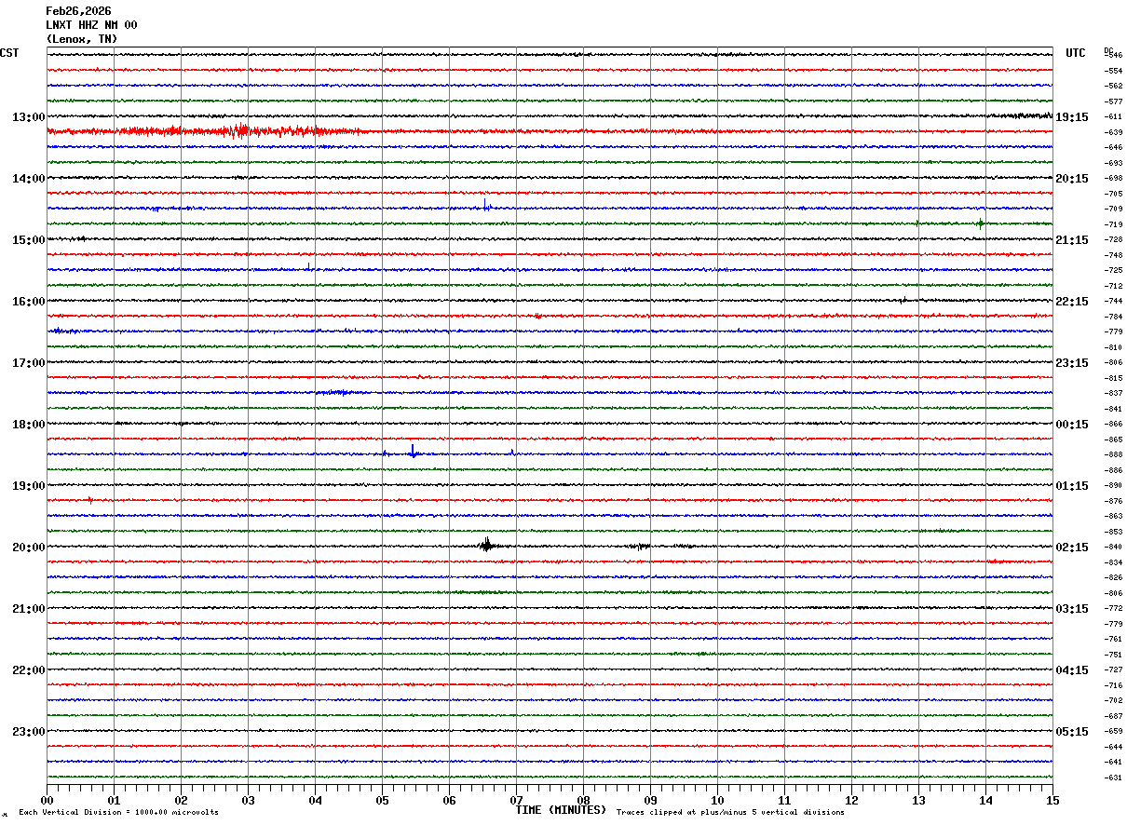Click the 05 minute axis label

382,801
